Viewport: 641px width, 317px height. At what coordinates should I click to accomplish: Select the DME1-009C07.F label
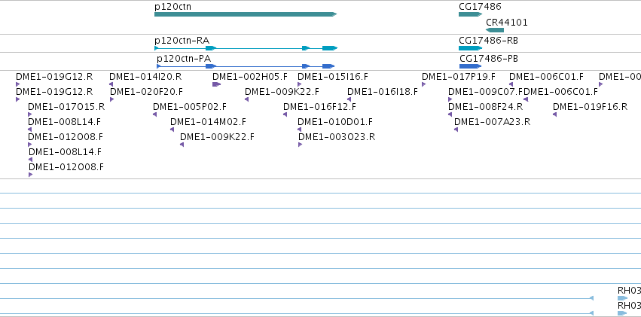[486, 92]
